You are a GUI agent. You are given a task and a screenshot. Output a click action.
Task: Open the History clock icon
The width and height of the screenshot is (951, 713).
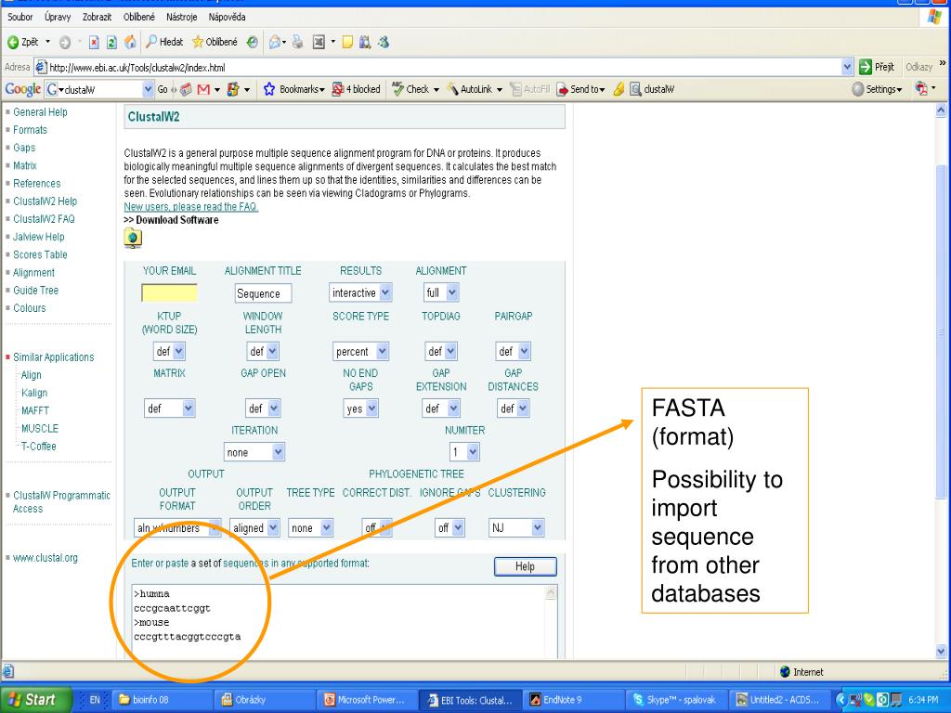tap(253, 42)
